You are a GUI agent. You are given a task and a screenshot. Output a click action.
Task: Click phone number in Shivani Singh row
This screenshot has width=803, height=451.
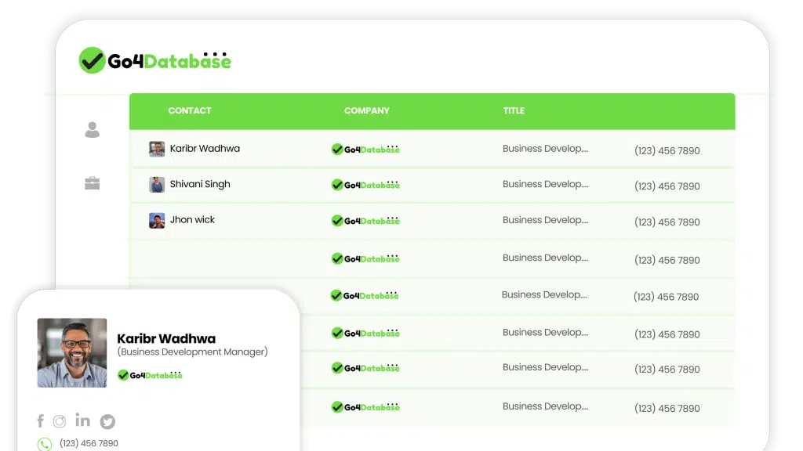[667, 186]
